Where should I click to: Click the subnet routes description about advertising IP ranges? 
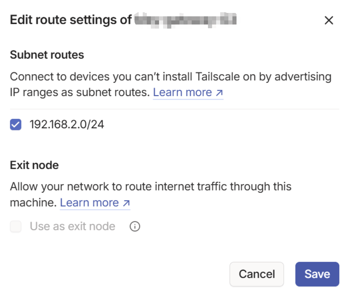pyautogui.click(x=136, y=77)
